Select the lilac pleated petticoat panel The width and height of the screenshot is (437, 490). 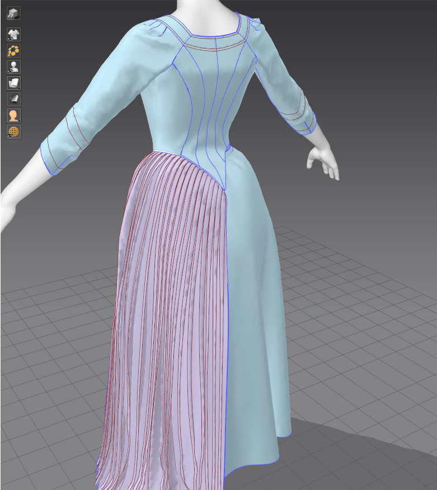pos(168,307)
